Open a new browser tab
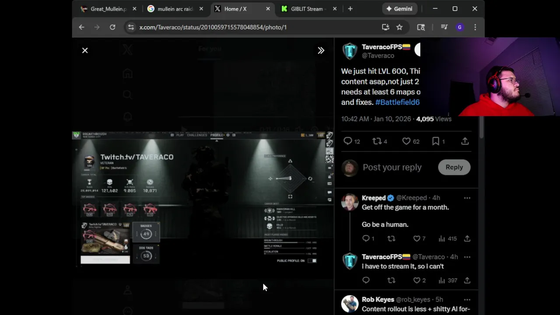This screenshot has width=560, height=315. (350, 9)
